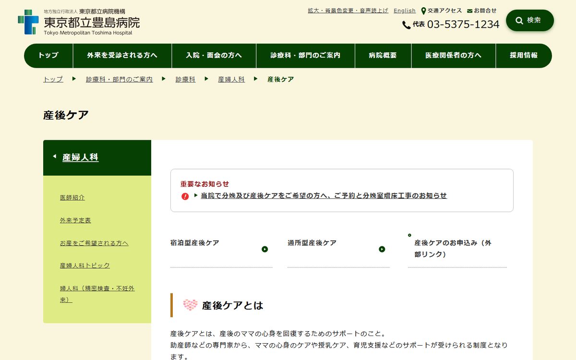Screen dimensions: 576x360
Task: Open 病院概要 navigation item
Action: click(x=383, y=56)
